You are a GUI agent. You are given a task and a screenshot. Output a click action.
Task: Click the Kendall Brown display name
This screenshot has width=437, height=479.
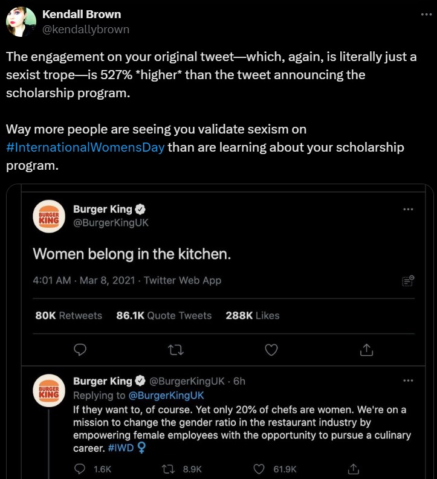[x=82, y=14]
